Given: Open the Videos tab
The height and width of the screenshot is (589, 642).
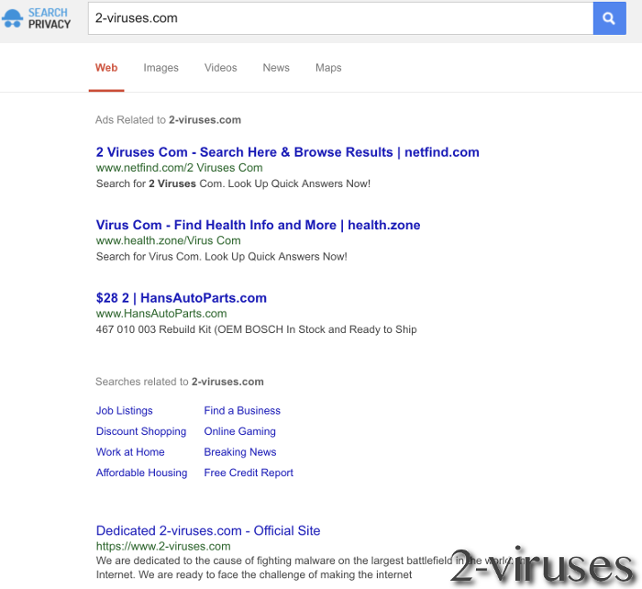Looking at the screenshot, I should [x=221, y=68].
